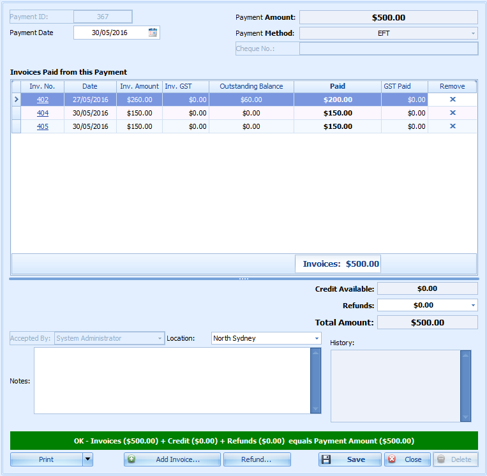Click the Total Amount $500.00 field

(428, 322)
